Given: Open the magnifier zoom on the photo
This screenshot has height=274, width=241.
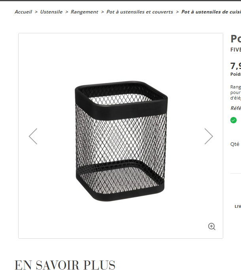Looking at the screenshot, I should 212,226.
